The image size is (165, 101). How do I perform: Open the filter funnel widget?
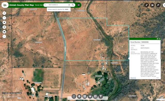tap(101, 96)
